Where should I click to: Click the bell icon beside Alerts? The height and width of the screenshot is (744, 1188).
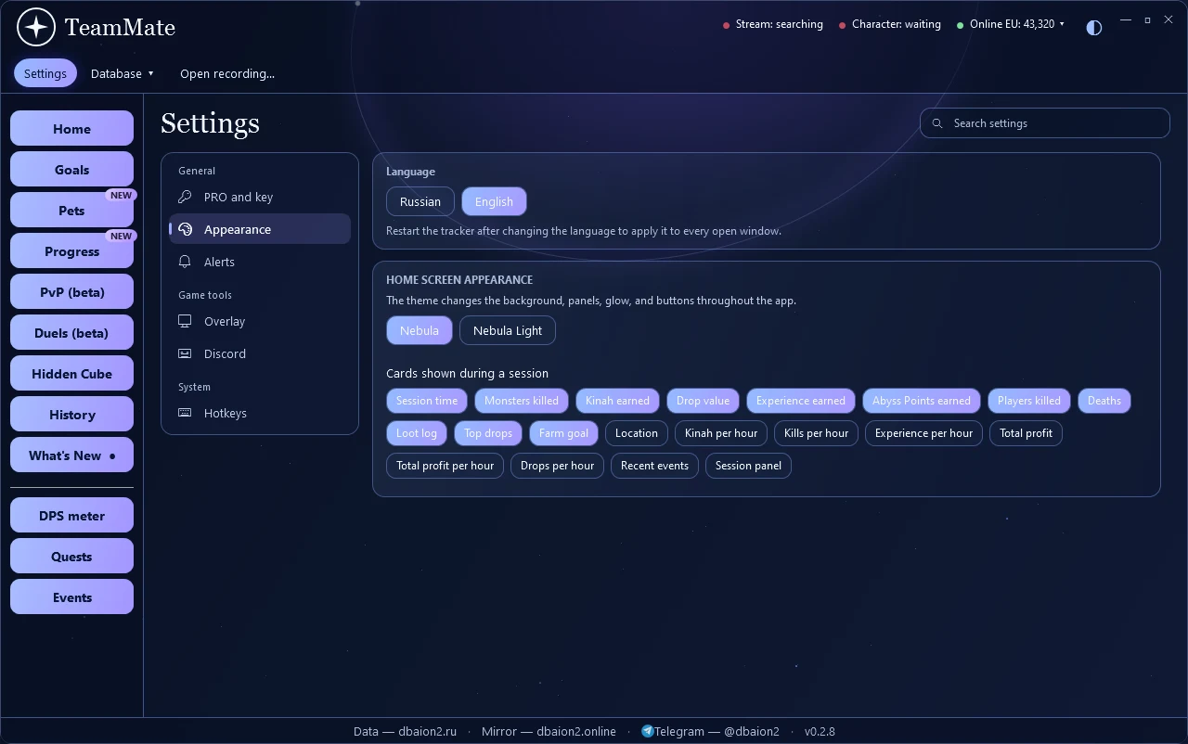coord(185,262)
